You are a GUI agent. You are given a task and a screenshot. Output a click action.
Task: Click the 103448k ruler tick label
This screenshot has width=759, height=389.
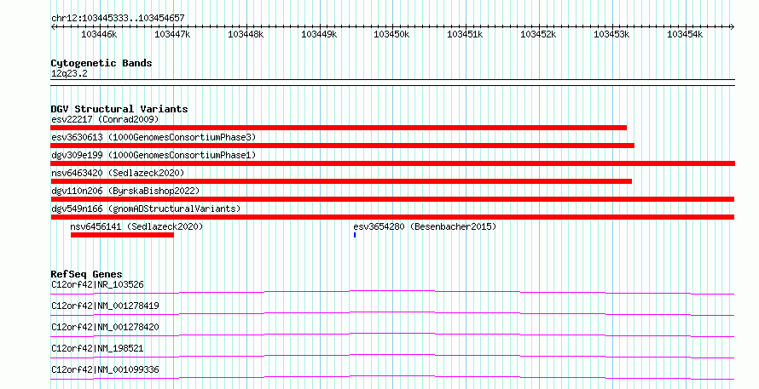246,34
